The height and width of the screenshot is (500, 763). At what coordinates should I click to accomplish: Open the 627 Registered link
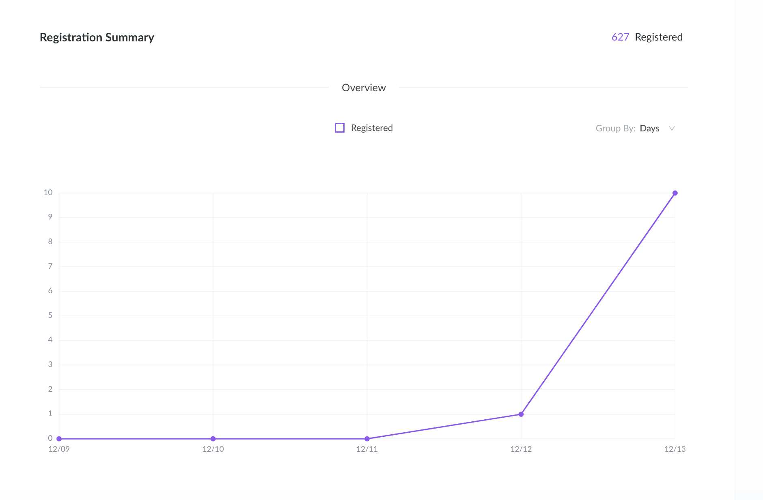620,37
